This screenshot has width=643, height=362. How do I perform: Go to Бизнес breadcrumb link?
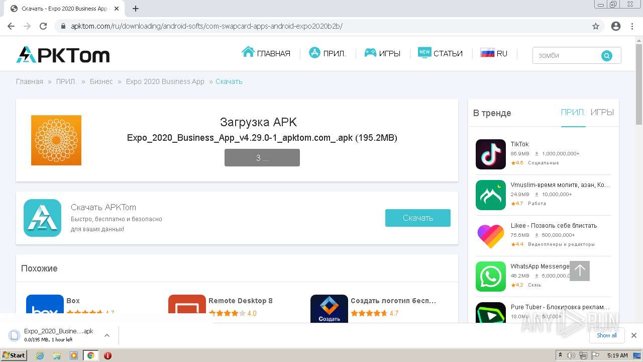click(x=101, y=81)
